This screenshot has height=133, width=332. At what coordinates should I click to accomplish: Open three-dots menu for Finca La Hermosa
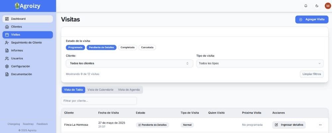[x=320, y=125]
